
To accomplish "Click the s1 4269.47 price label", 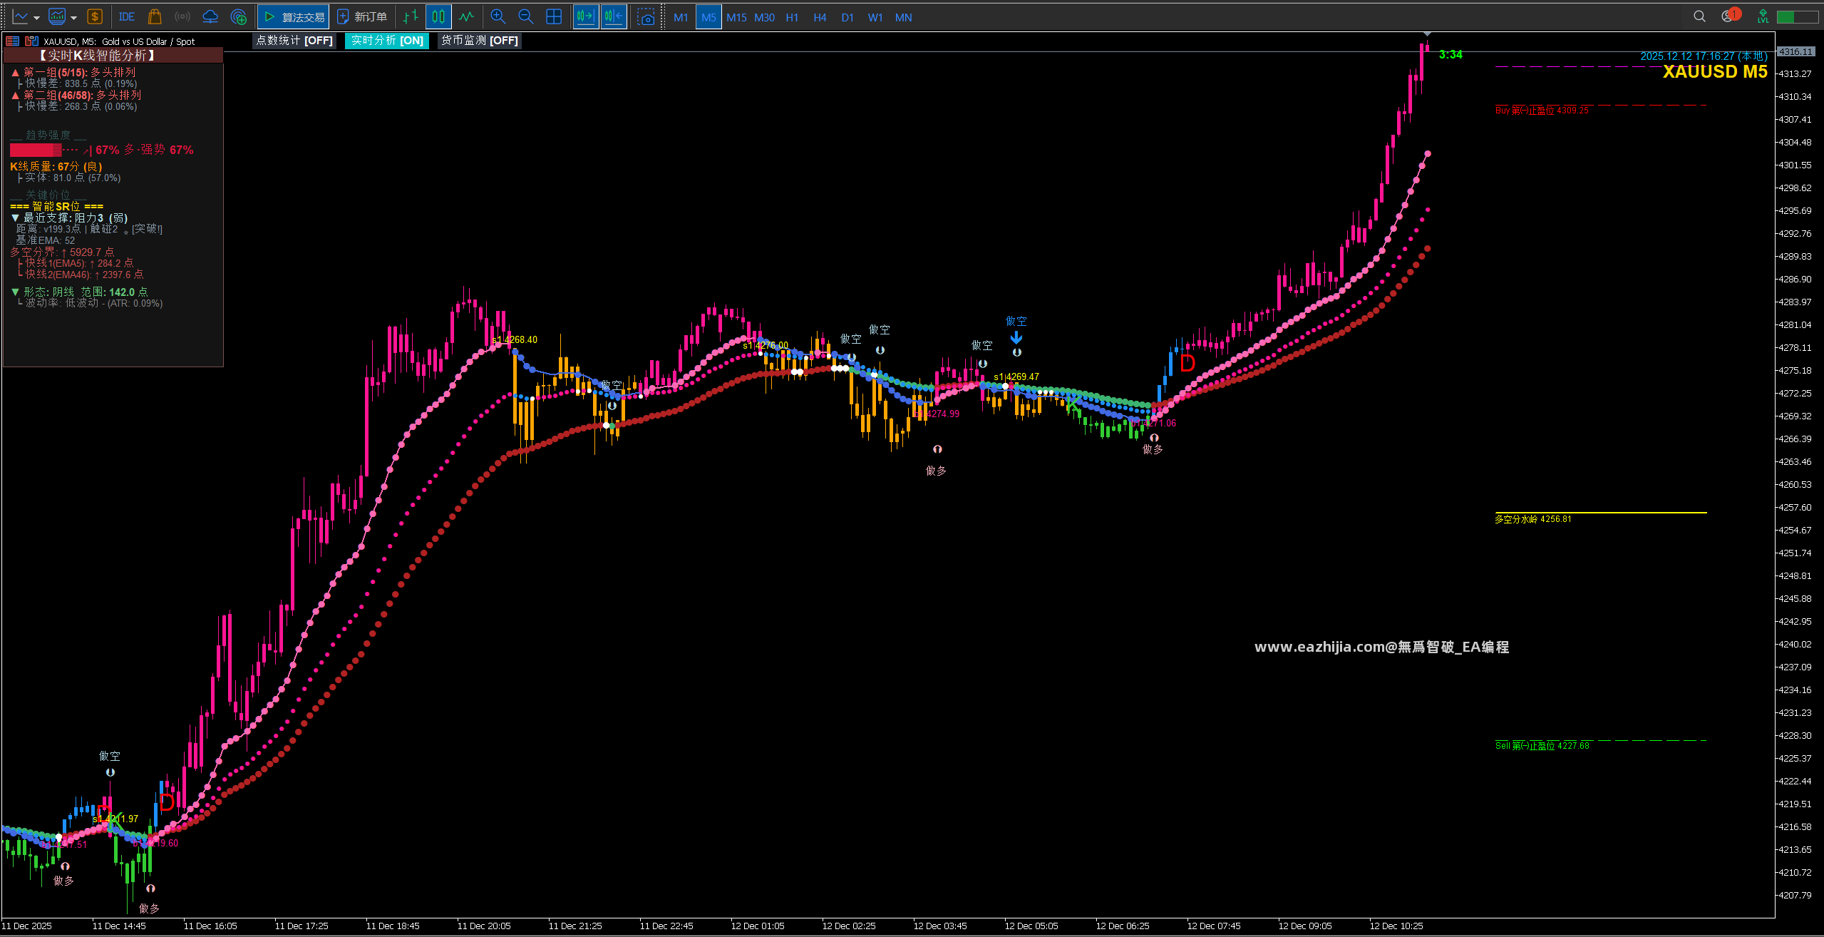I will coord(1016,377).
